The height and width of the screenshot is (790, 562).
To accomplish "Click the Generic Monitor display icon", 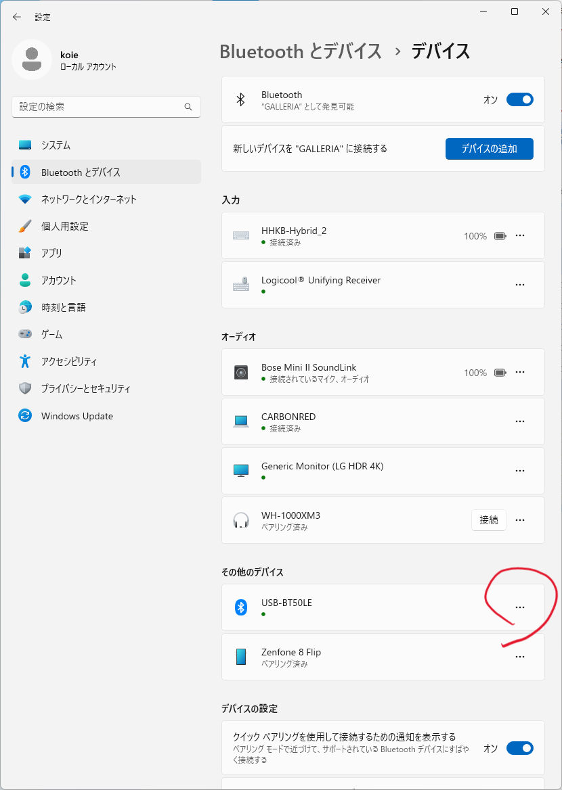I will pos(241,471).
